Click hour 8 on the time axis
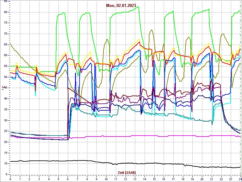 pyautogui.click(x=87, y=179)
